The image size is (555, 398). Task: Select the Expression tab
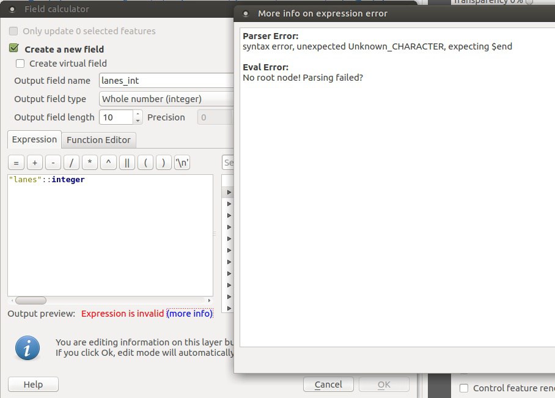click(34, 139)
